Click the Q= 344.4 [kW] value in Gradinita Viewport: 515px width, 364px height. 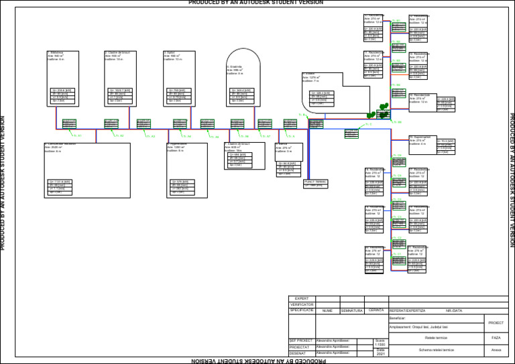click(x=241, y=90)
